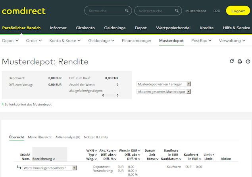
Task: Expand the PostBox submenu dropdown
Action: (x=201, y=41)
